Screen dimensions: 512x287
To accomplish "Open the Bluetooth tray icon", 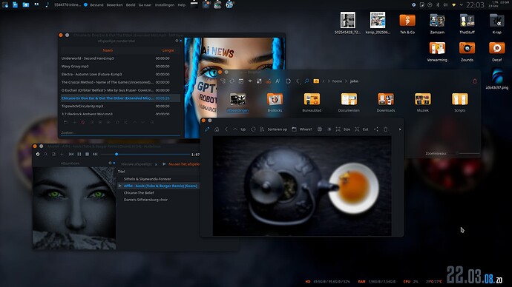I will coord(438,5).
